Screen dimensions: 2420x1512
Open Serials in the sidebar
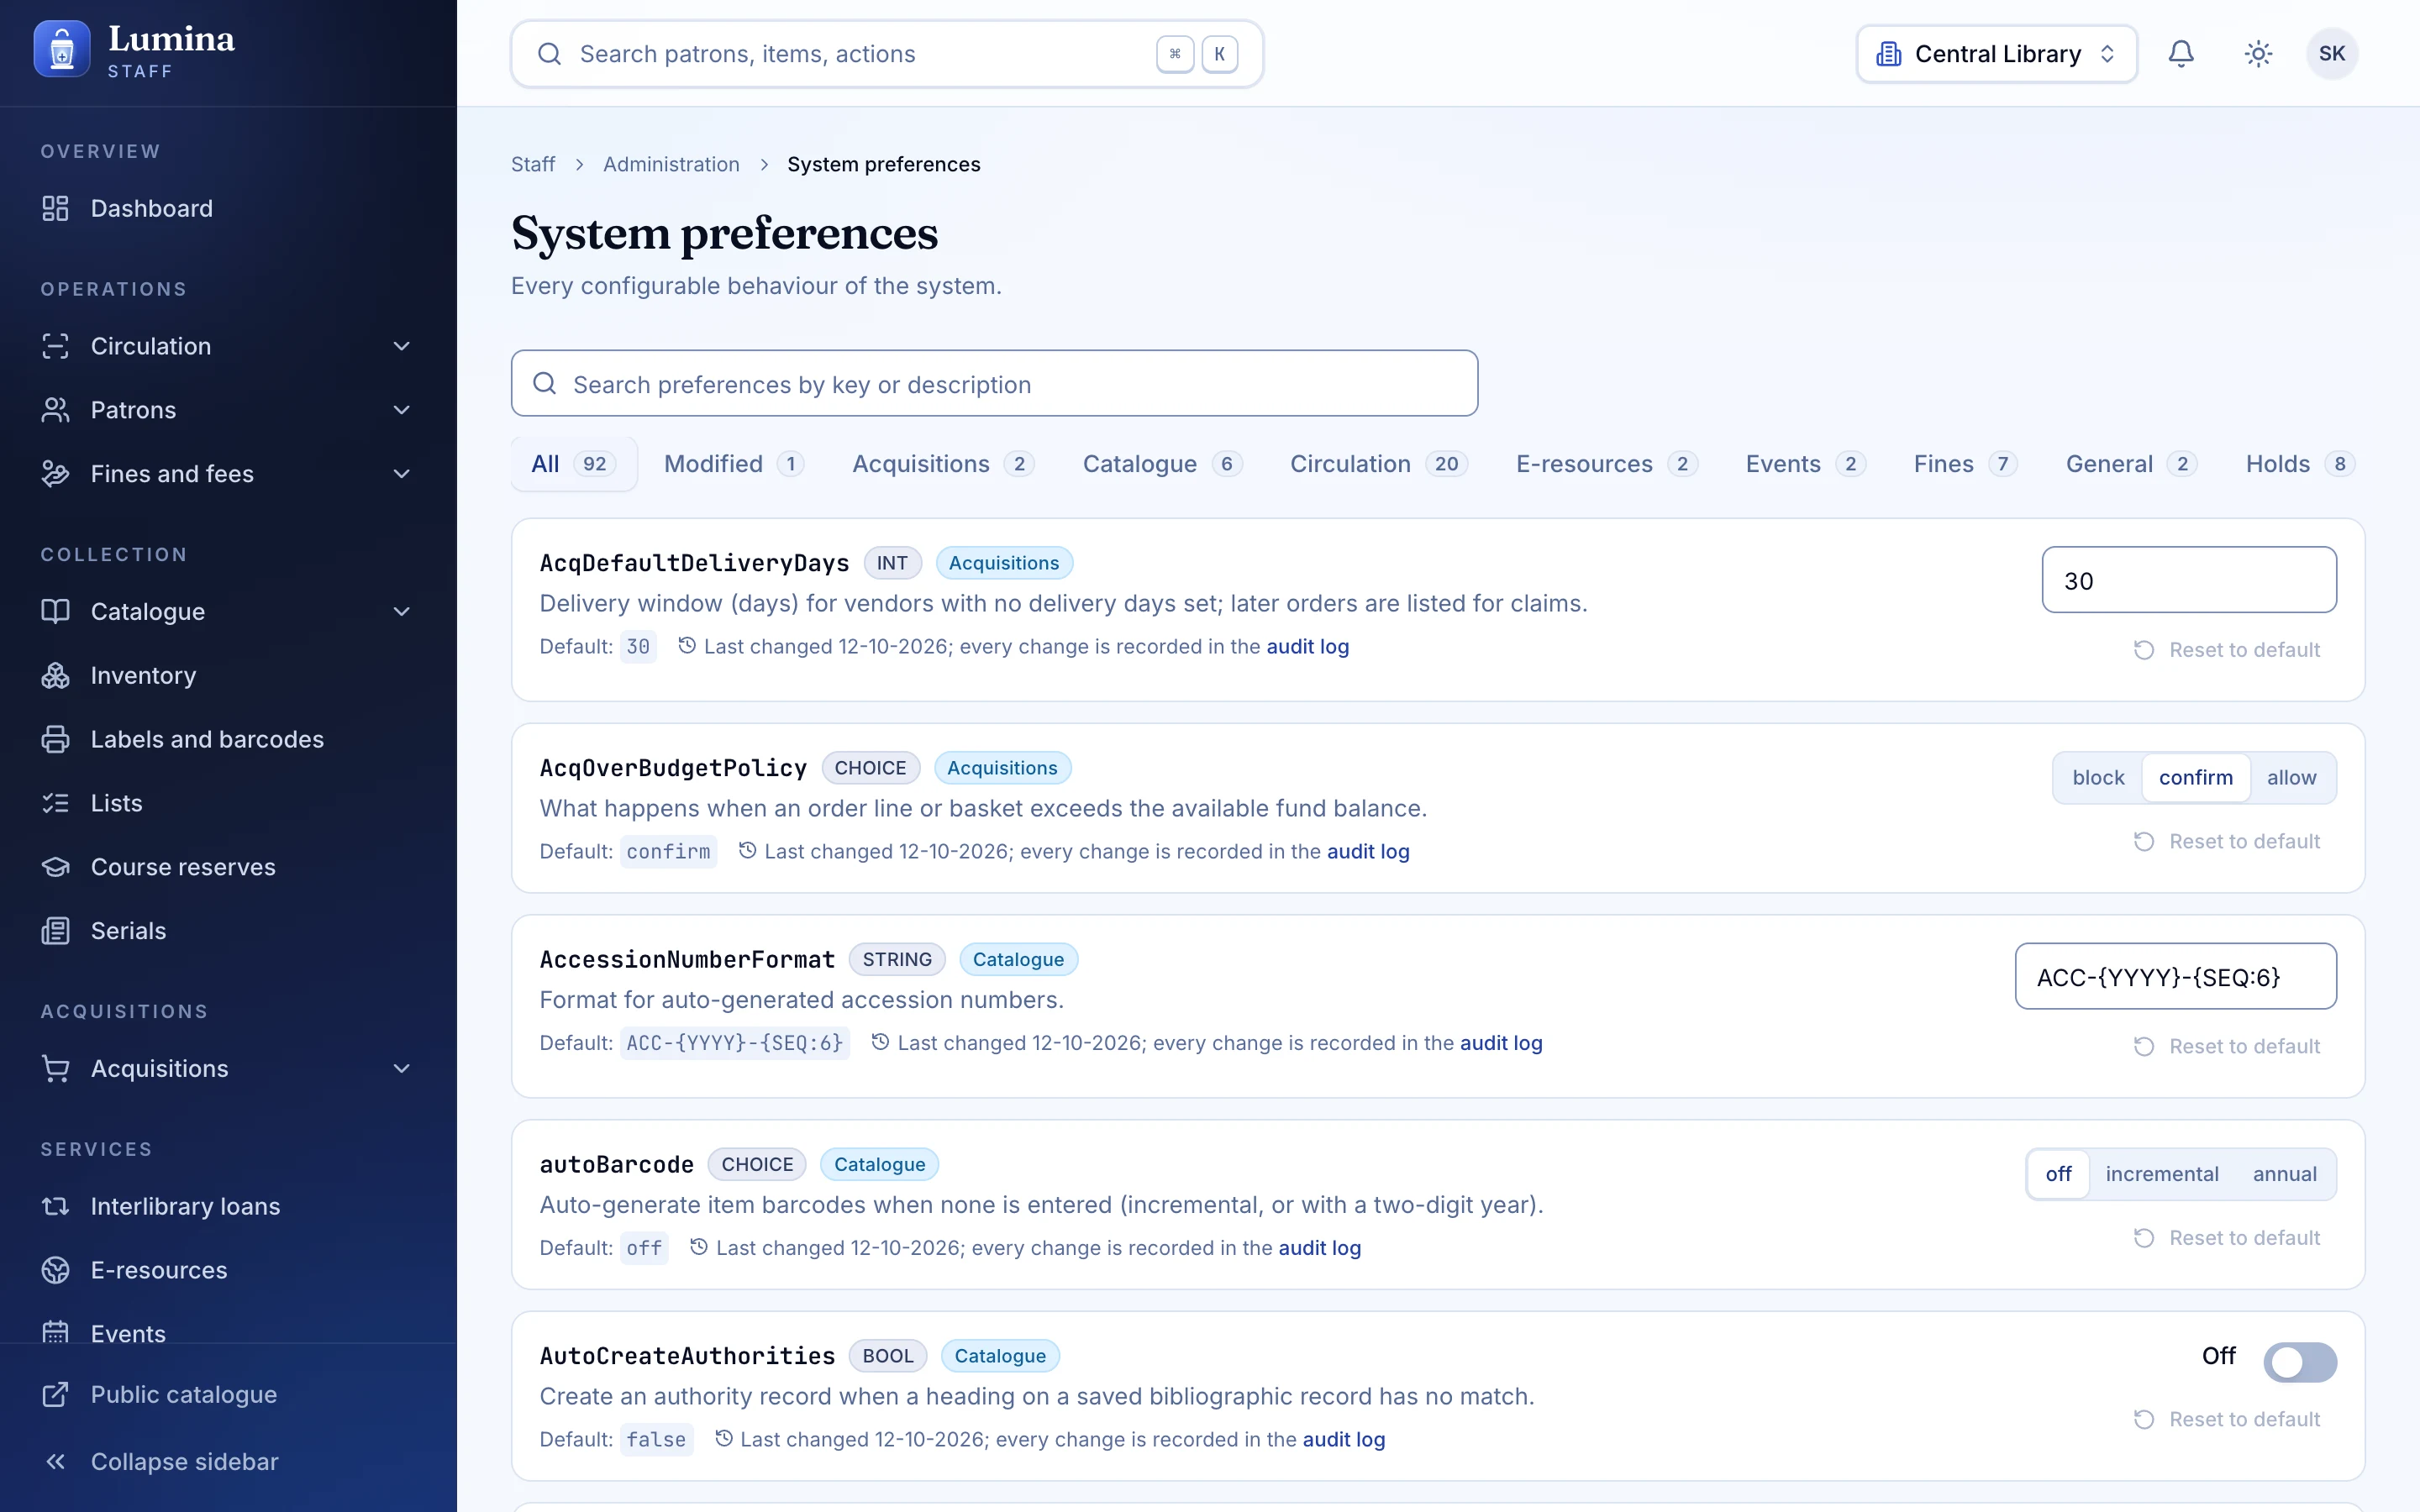pyautogui.click(x=228, y=931)
